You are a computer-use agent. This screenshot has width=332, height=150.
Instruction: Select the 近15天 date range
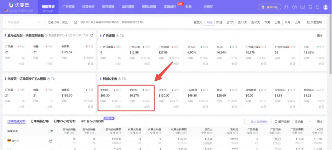(242, 22)
